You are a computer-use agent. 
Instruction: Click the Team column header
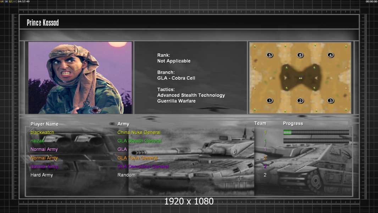pos(260,123)
